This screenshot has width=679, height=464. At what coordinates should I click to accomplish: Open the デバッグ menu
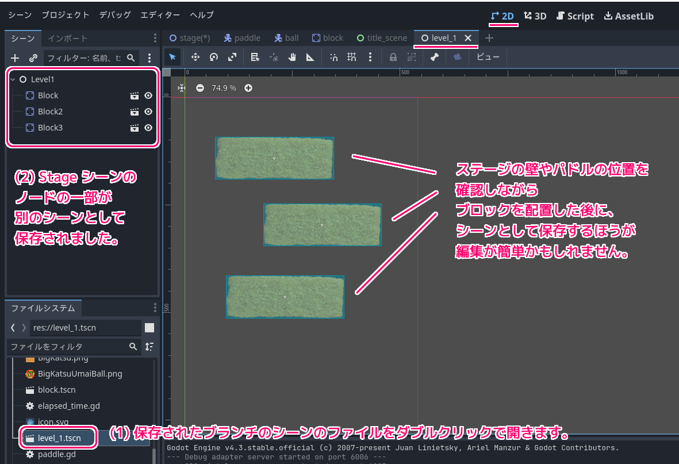point(115,15)
